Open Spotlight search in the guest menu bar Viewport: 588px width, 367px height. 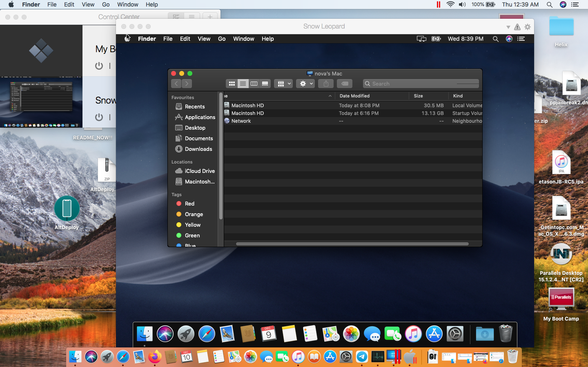[x=495, y=39]
